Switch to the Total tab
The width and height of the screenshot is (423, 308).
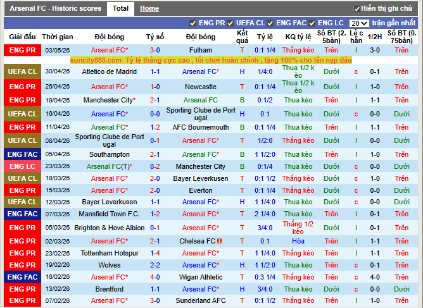(x=120, y=9)
